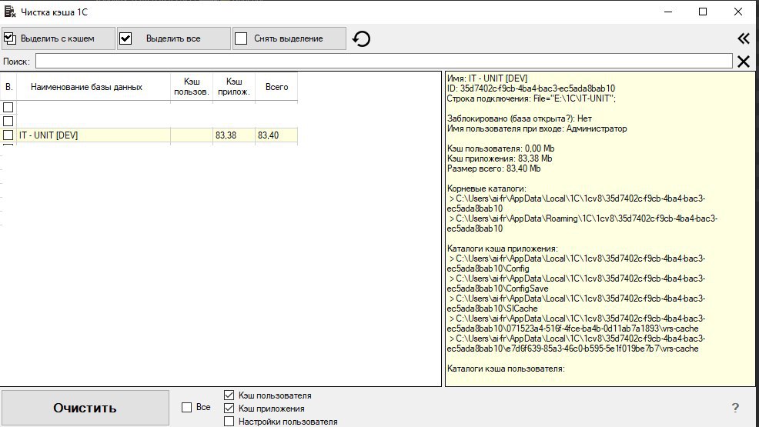Click the 'ID: 35d7402c-f9cb...' line in details
The width and height of the screenshot is (759, 427).
point(531,88)
